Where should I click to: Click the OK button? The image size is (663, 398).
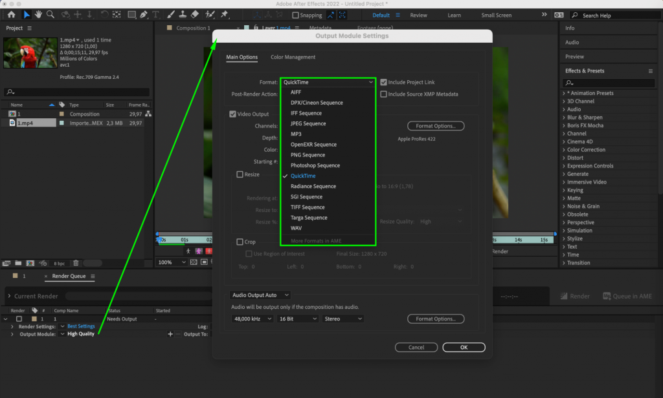pos(464,347)
